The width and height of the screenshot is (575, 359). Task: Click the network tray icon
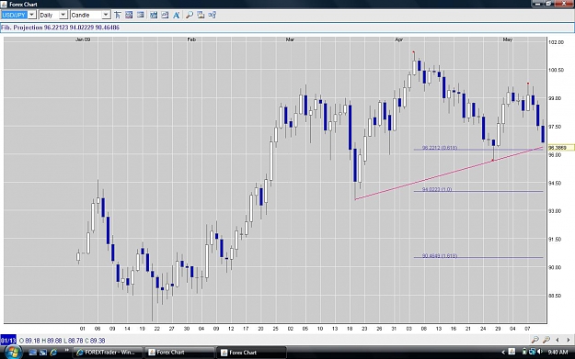(x=532, y=352)
